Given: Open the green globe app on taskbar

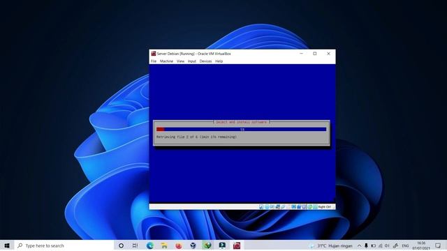Looking at the screenshot, I should point(207,245).
